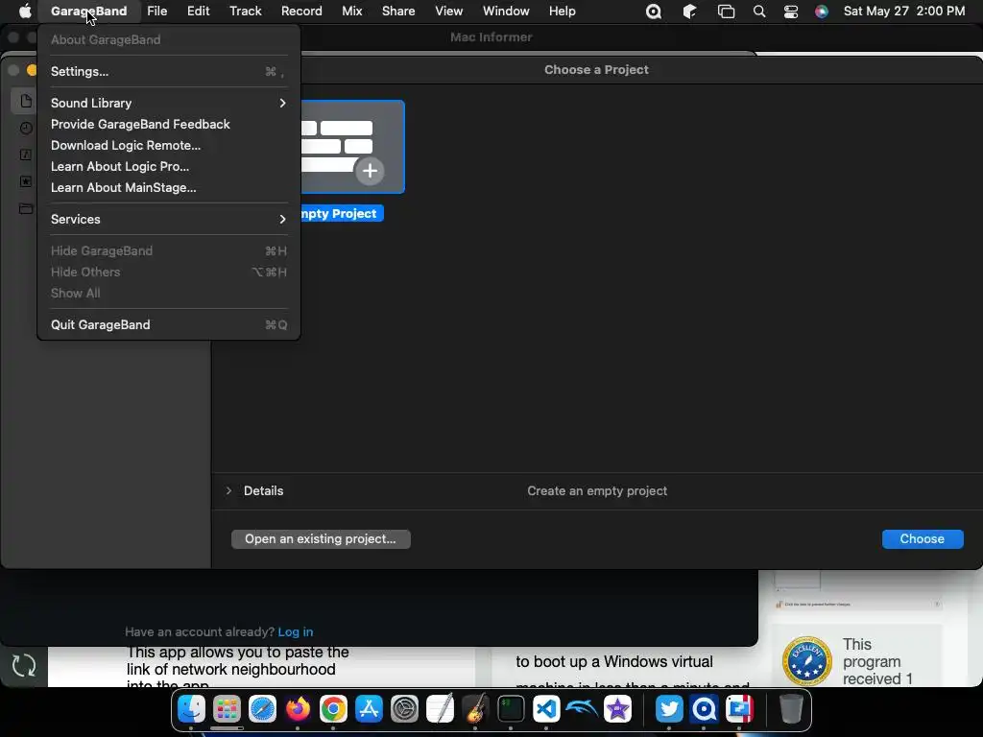Viewport: 983px width, 737px height.
Task: Click the GarageBand guitar dock icon
Action: click(475, 709)
